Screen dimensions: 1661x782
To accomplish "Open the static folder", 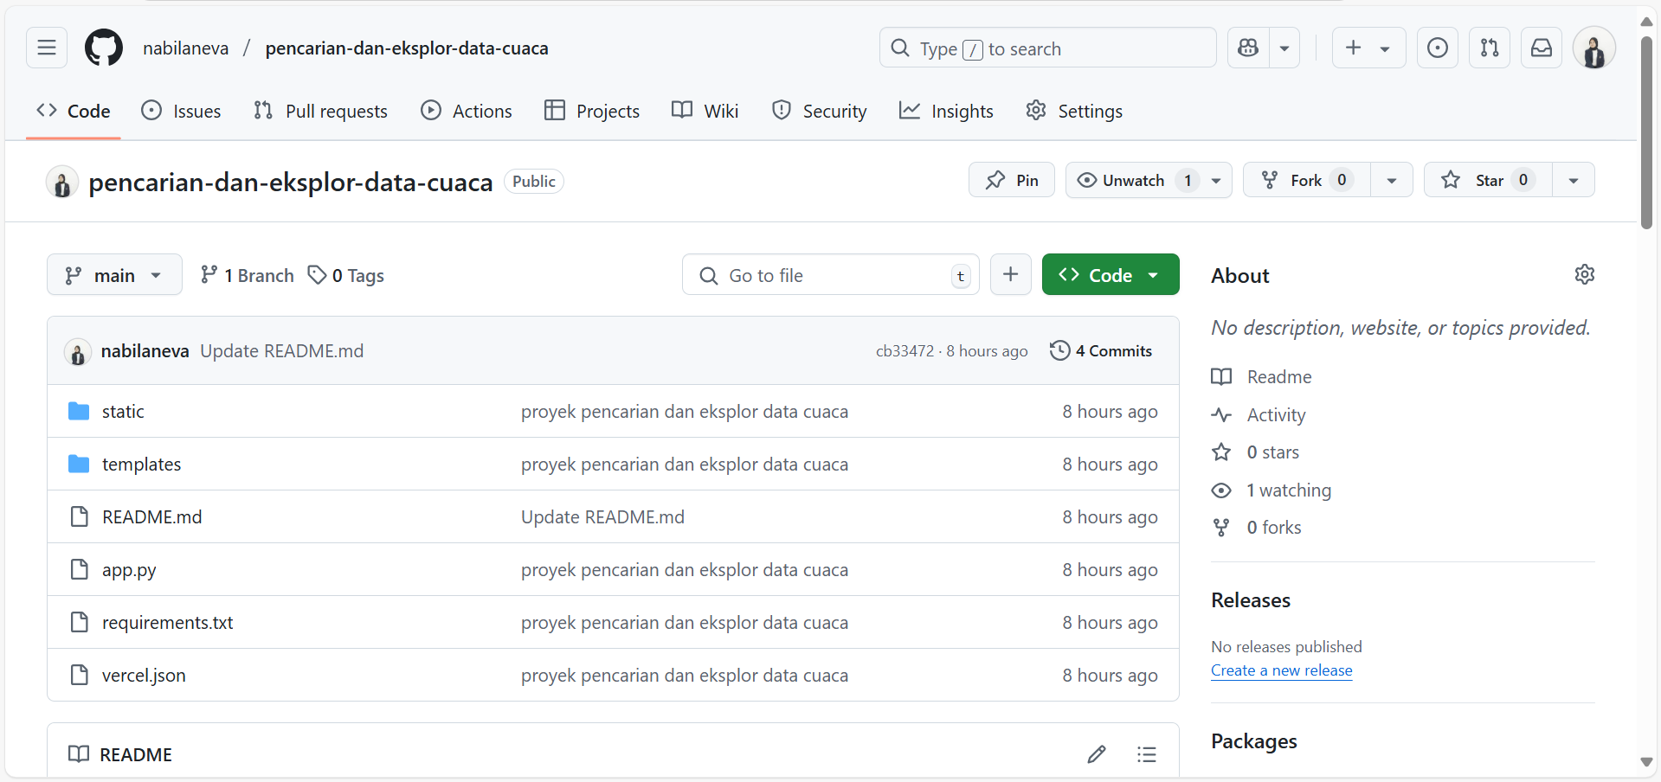I will coord(123,411).
